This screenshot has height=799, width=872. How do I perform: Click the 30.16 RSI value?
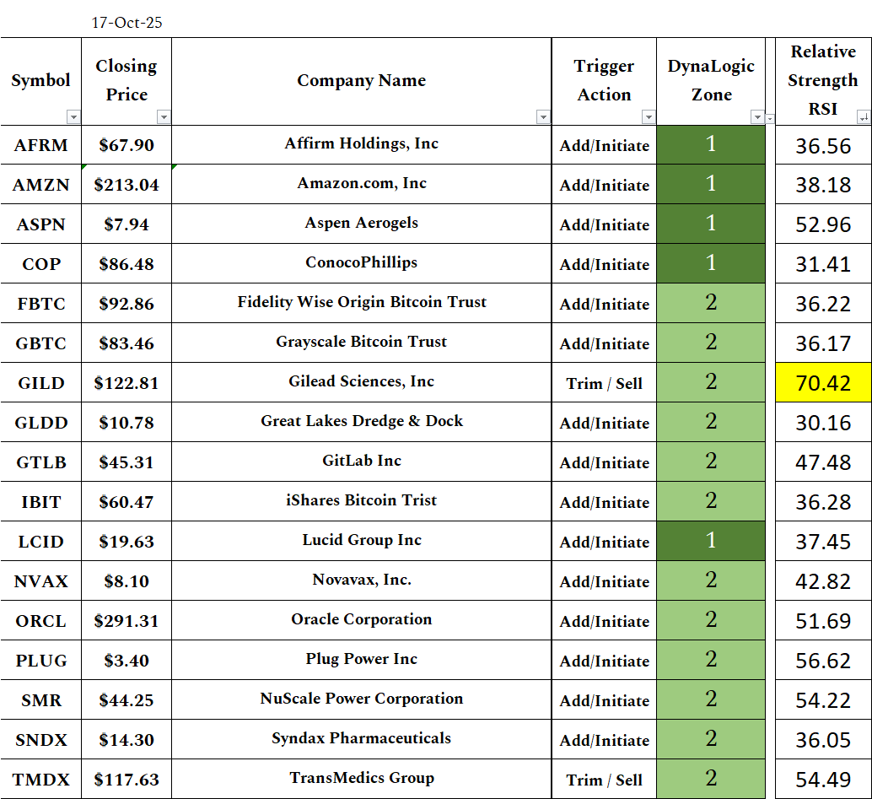pos(823,423)
